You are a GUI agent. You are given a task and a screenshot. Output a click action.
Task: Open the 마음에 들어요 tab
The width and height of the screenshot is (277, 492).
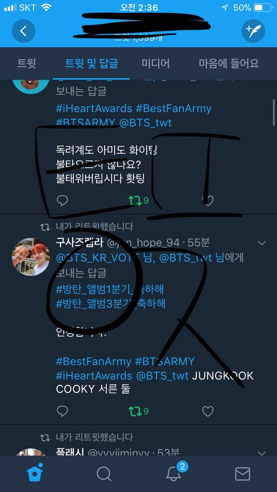tap(229, 63)
